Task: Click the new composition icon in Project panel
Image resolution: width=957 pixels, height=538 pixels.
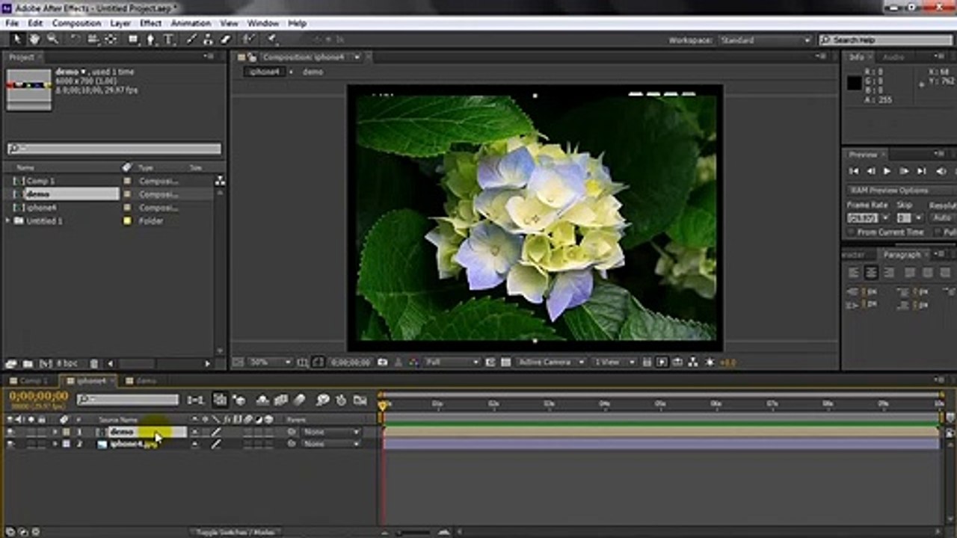Action: [46, 364]
